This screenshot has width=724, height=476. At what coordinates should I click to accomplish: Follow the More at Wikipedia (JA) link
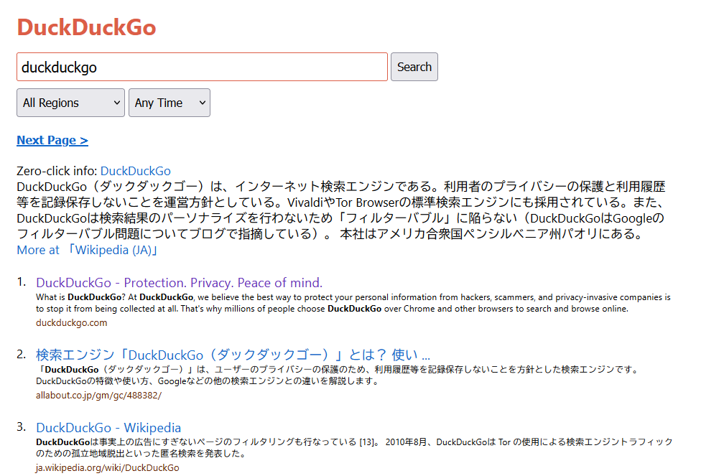pyautogui.click(x=87, y=250)
